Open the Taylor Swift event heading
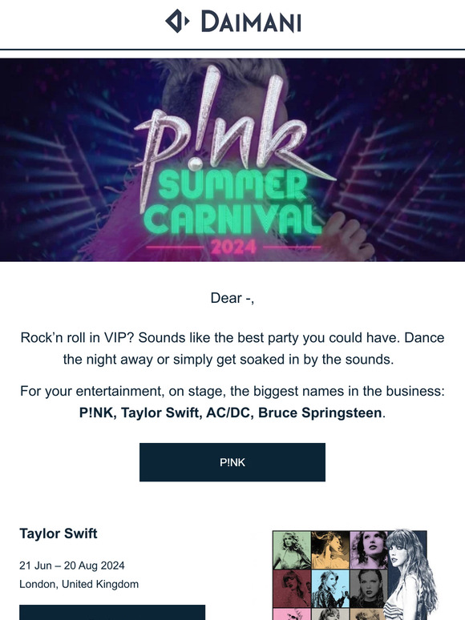The height and width of the screenshot is (620, 465). 59,533
